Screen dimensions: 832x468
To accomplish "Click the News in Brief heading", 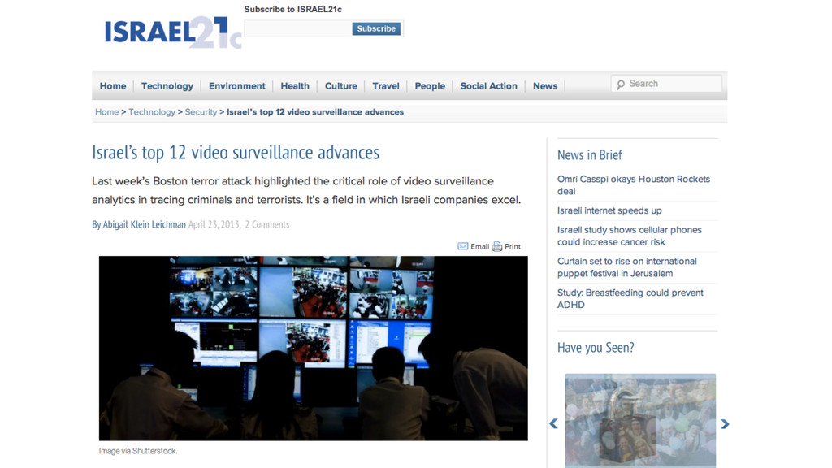I will [590, 155].
